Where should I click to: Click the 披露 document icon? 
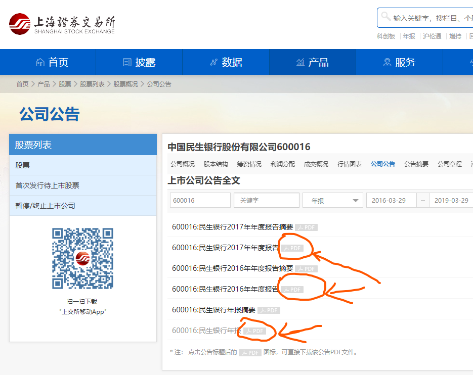pyautogui.click(x=127, y=62)
